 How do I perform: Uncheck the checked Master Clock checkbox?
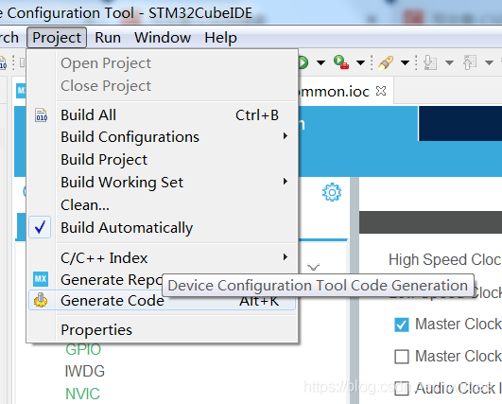click(x=402, y=325)
